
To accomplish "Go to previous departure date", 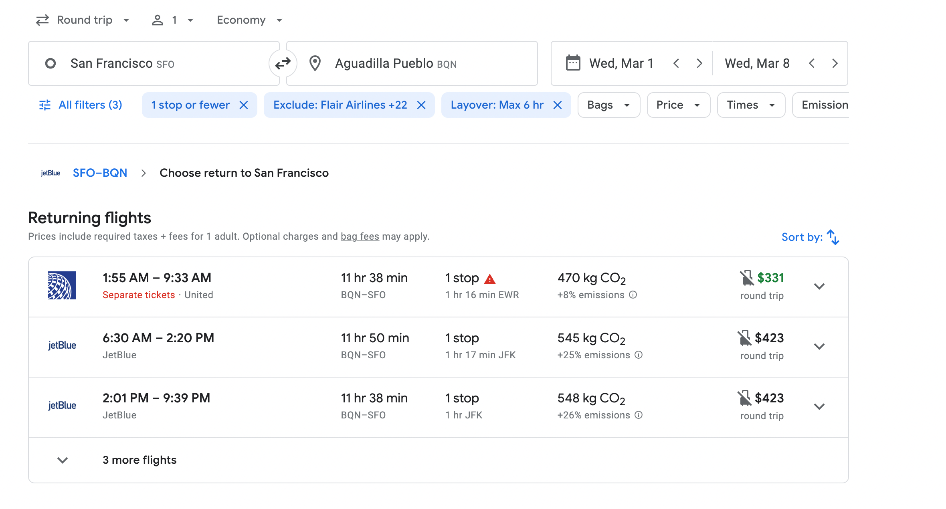I will pyautogui.click(x=676, y=63).
